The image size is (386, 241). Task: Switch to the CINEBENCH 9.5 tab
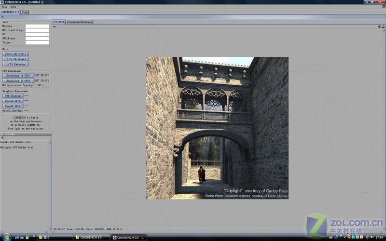(x=10, y=12)
